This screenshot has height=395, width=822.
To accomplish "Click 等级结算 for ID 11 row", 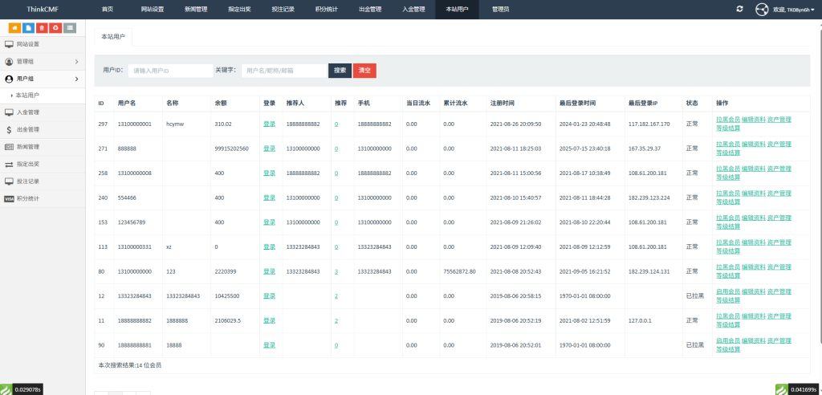I will tap(728, 324).
